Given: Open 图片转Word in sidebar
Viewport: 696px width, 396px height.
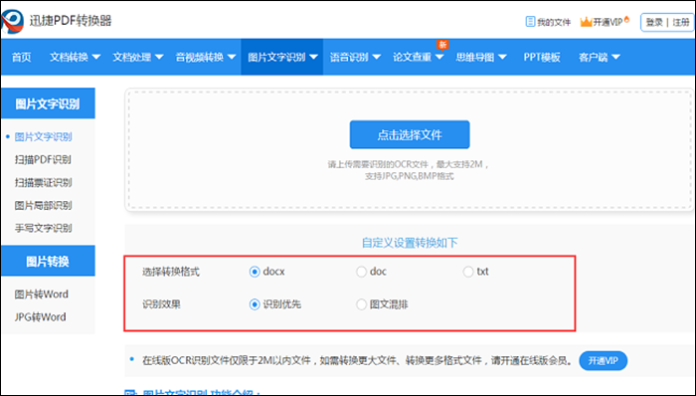Looking at the screenshot, I should click(x=42, y=294).
